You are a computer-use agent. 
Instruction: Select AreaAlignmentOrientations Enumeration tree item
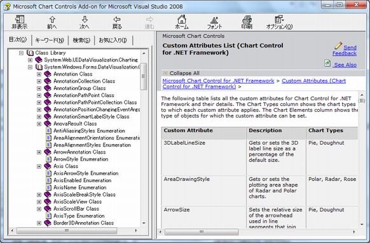click(x=97, y=138)
